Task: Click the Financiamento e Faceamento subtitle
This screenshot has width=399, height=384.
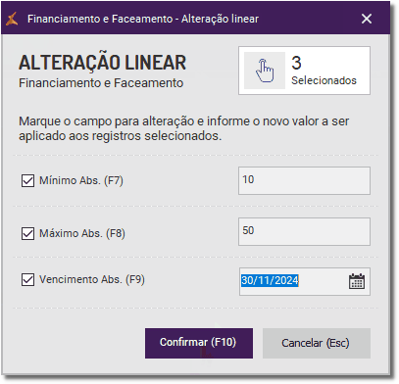Action: (x=101, y=83)
